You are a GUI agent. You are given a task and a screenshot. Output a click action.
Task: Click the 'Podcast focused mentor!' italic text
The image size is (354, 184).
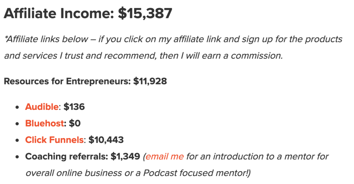pos(197,173)
